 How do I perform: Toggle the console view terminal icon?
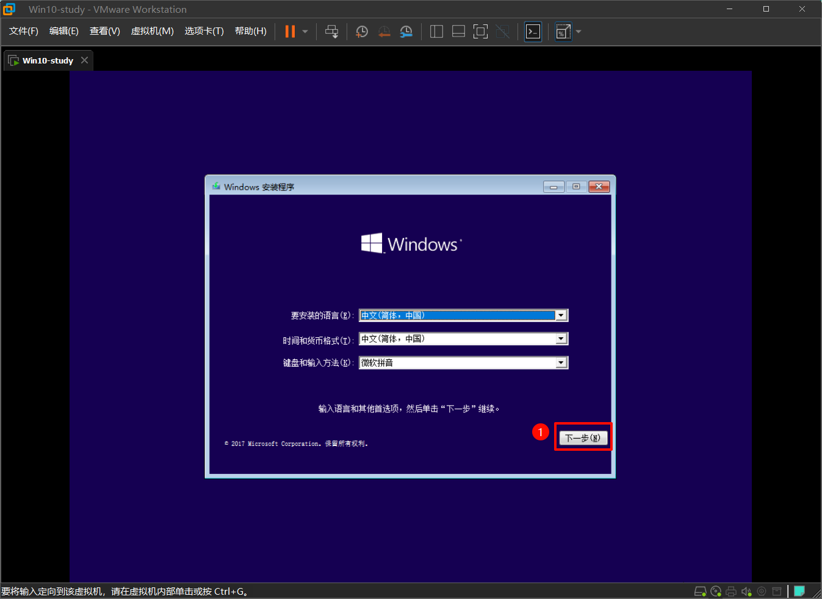[x=533, y=32]
